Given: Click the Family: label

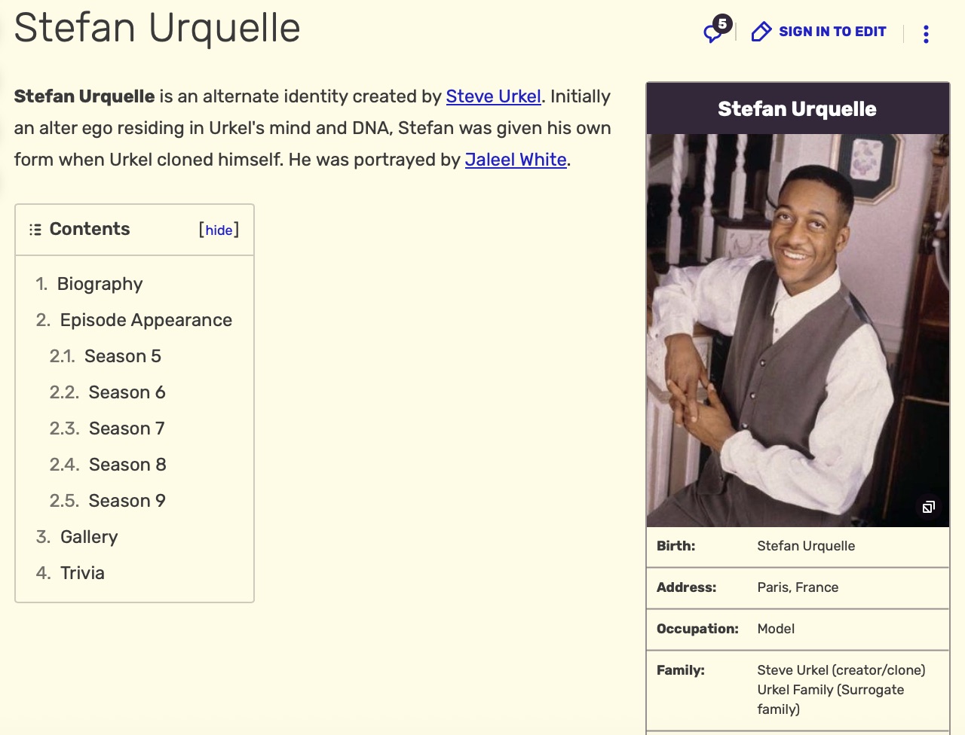Looking at the screenshot, I should (x=680, y=670).
